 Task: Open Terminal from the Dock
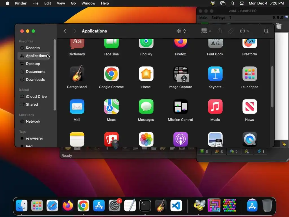pyautogui.click(x=145, y=206)
